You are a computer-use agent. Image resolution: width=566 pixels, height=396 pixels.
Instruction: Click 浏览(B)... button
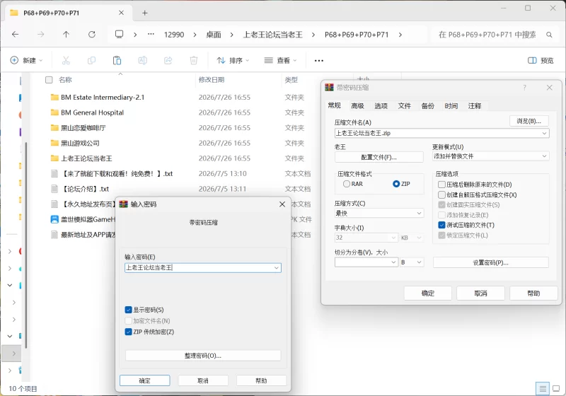pos(529,121)
